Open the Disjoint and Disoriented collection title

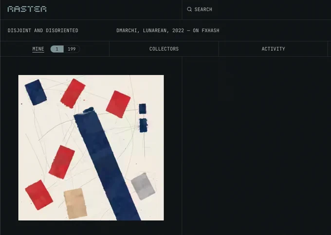pos(43,31)
